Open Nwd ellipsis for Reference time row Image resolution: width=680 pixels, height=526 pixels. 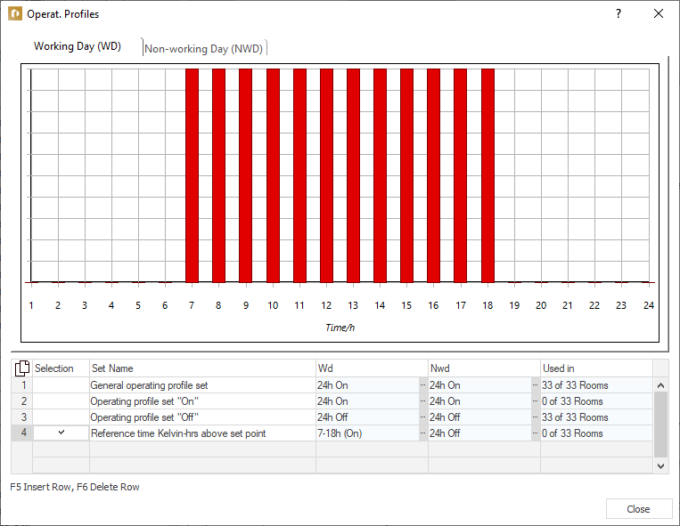pos(535,433)
